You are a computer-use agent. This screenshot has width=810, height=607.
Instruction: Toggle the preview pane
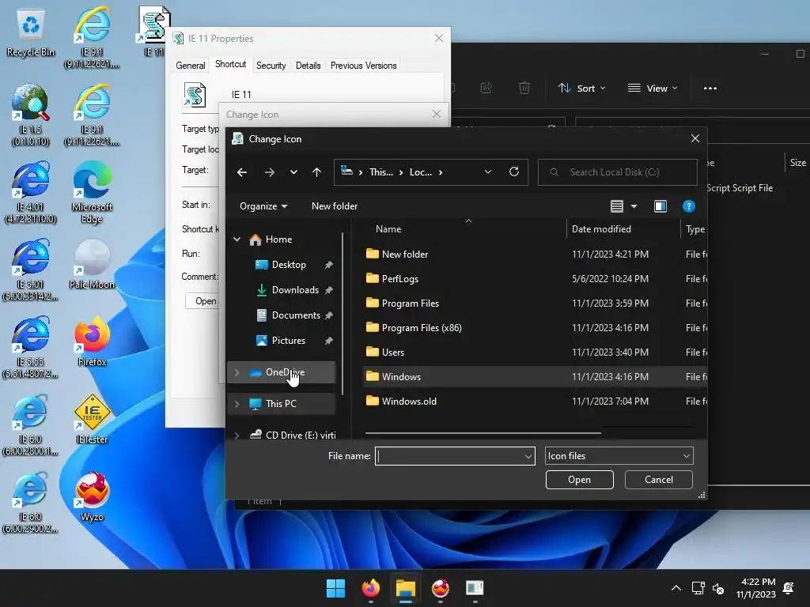point(660,206)
